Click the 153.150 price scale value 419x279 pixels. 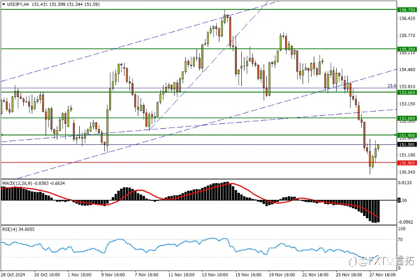click(x=407, y=104)
